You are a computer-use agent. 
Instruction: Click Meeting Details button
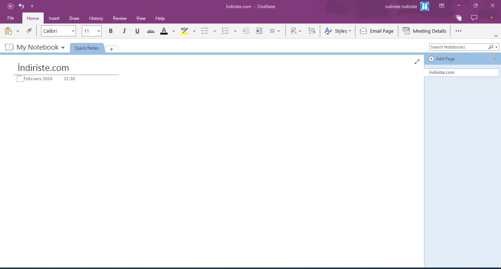tap(424, 31)
